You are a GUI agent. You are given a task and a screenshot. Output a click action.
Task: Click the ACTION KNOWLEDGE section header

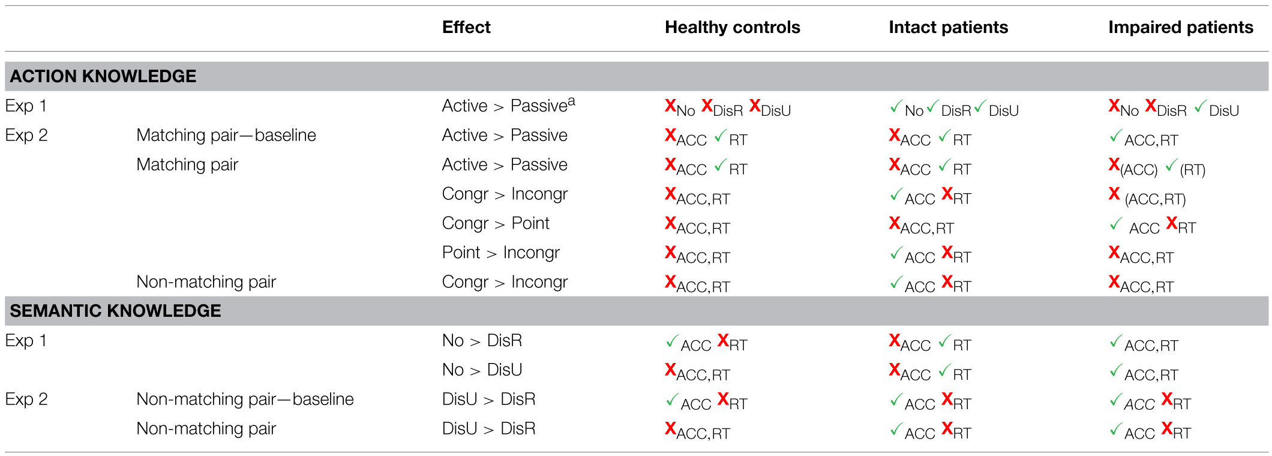(103, 76)
